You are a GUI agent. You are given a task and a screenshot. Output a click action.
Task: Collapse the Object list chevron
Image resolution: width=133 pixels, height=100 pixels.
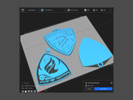click(22, 83)
